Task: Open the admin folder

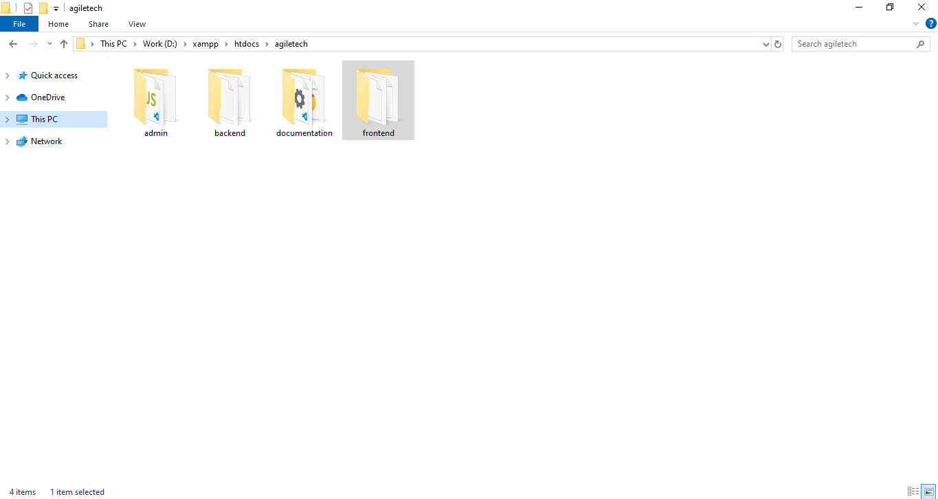Action: pyautogui.click(x=156, y=100)
